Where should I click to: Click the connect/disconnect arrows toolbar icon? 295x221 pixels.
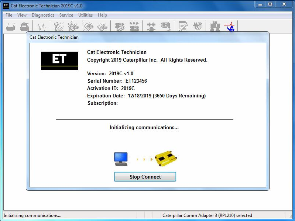point(151,27)
